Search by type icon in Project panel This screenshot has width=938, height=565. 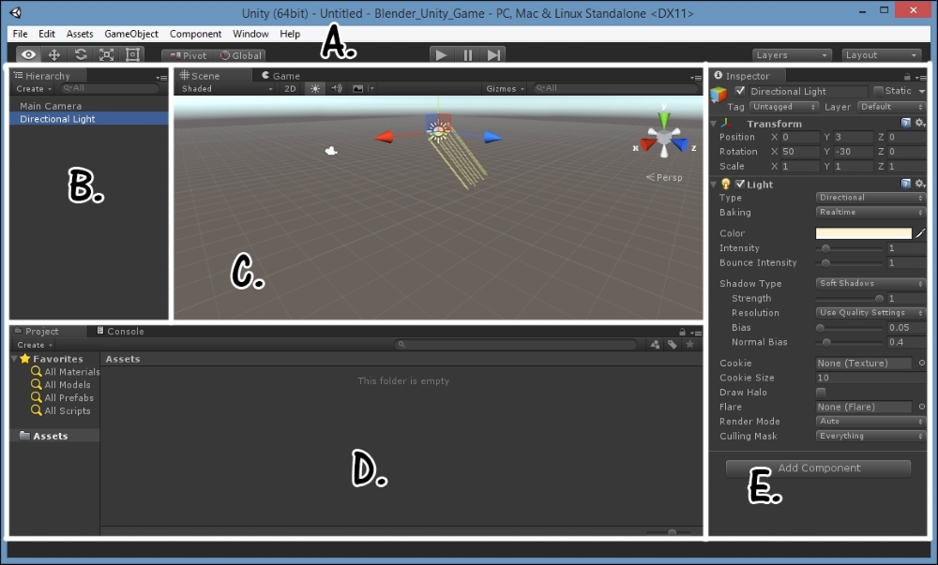[x=655, y=345]
